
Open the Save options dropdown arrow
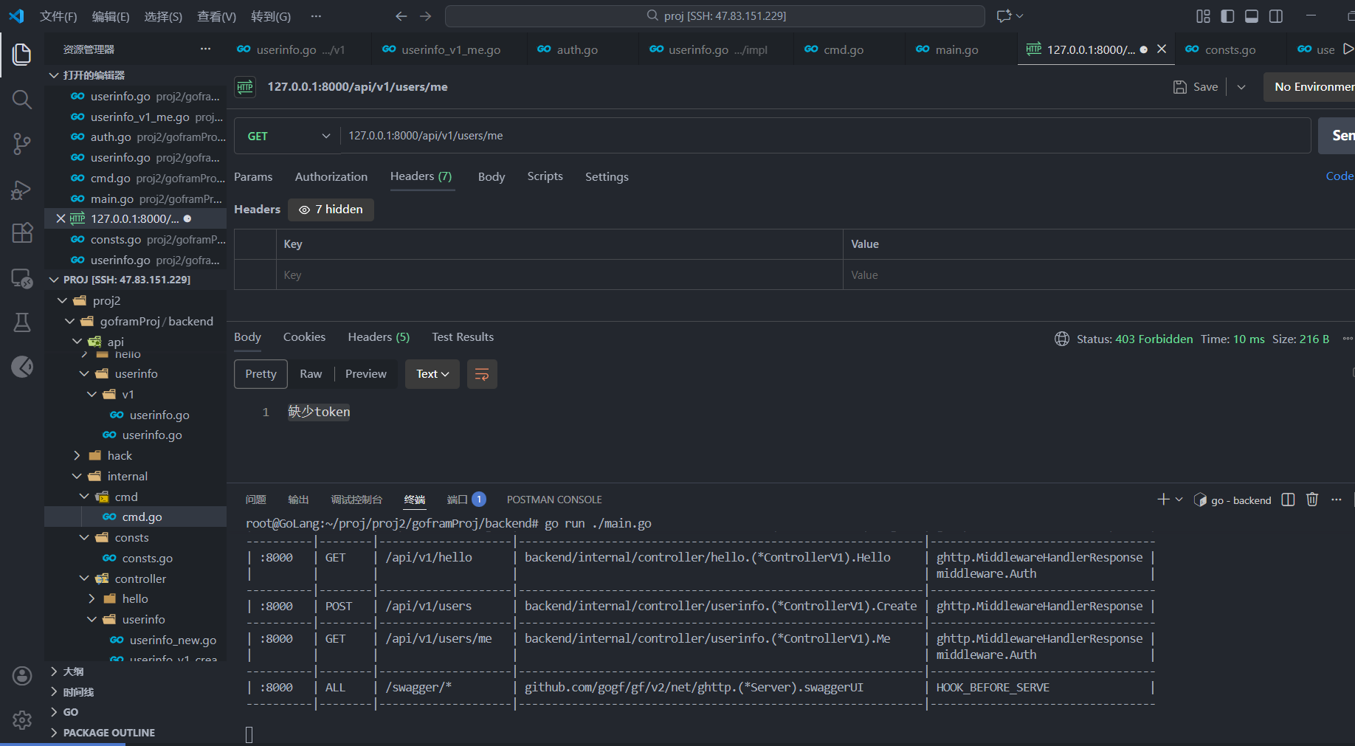[1241, 87]
